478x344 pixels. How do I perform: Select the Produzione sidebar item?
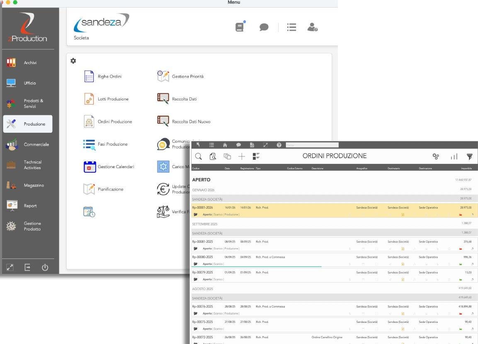click(27, 124)
